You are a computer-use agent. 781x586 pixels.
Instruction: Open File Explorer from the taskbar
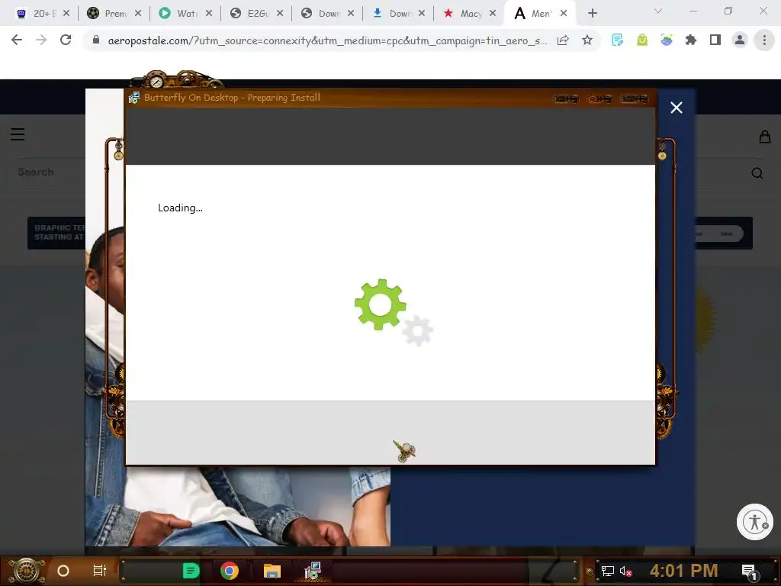pos(272,571)
